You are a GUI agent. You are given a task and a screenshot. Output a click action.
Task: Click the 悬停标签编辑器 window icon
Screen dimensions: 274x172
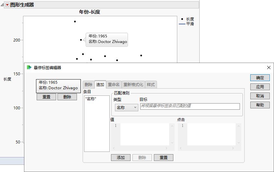pos(29,68)
